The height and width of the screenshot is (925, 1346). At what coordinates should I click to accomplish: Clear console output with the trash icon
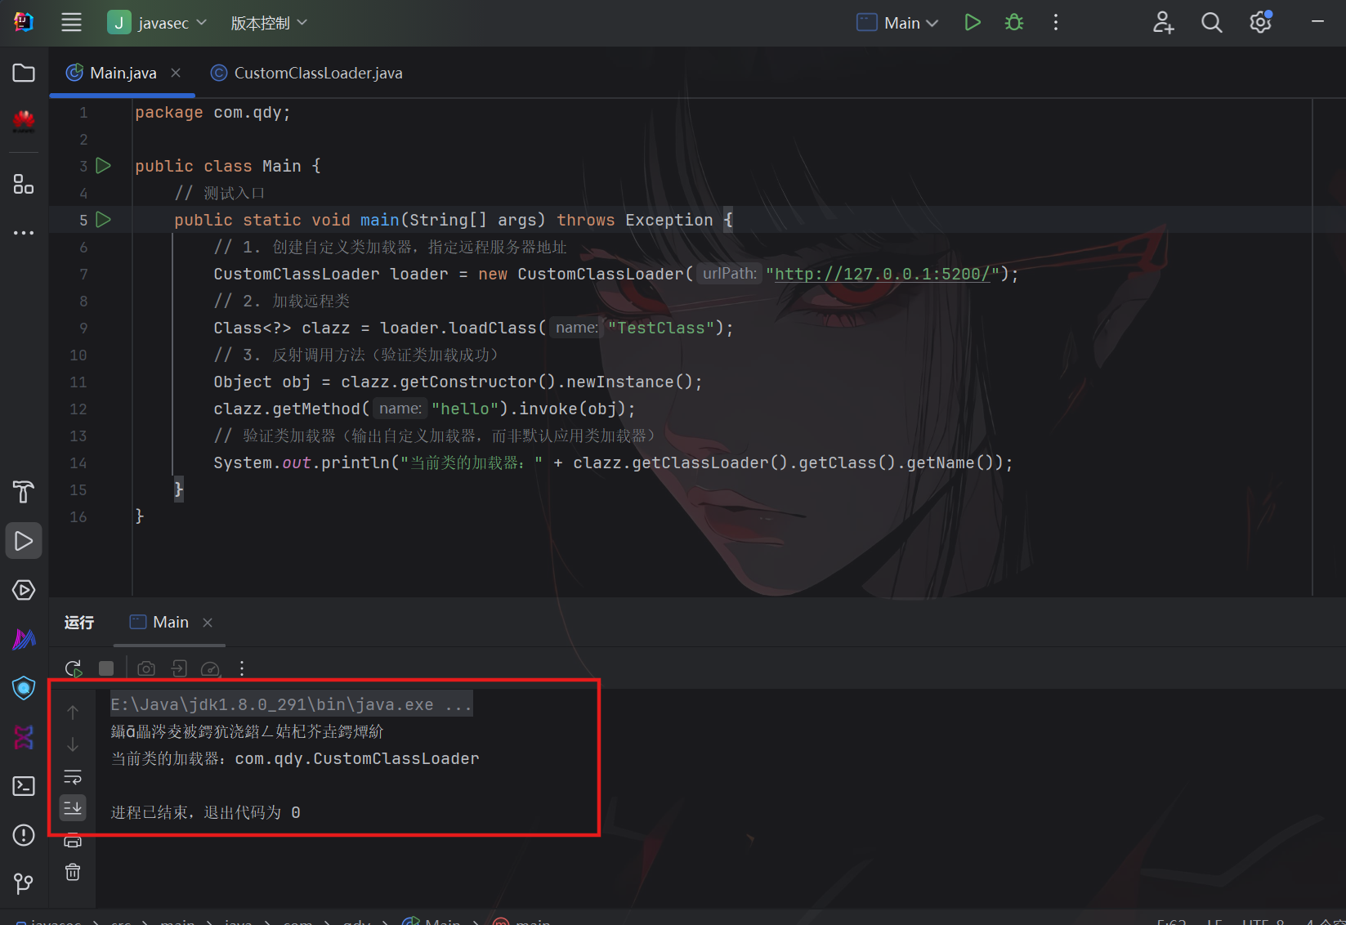coord(73,872)
